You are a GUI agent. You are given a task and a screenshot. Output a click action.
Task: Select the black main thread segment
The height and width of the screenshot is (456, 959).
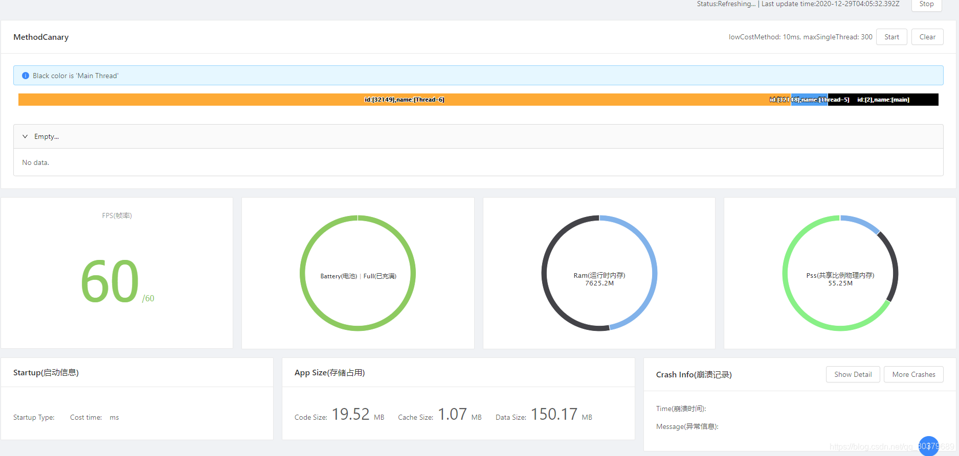click(x=883, y=100)
